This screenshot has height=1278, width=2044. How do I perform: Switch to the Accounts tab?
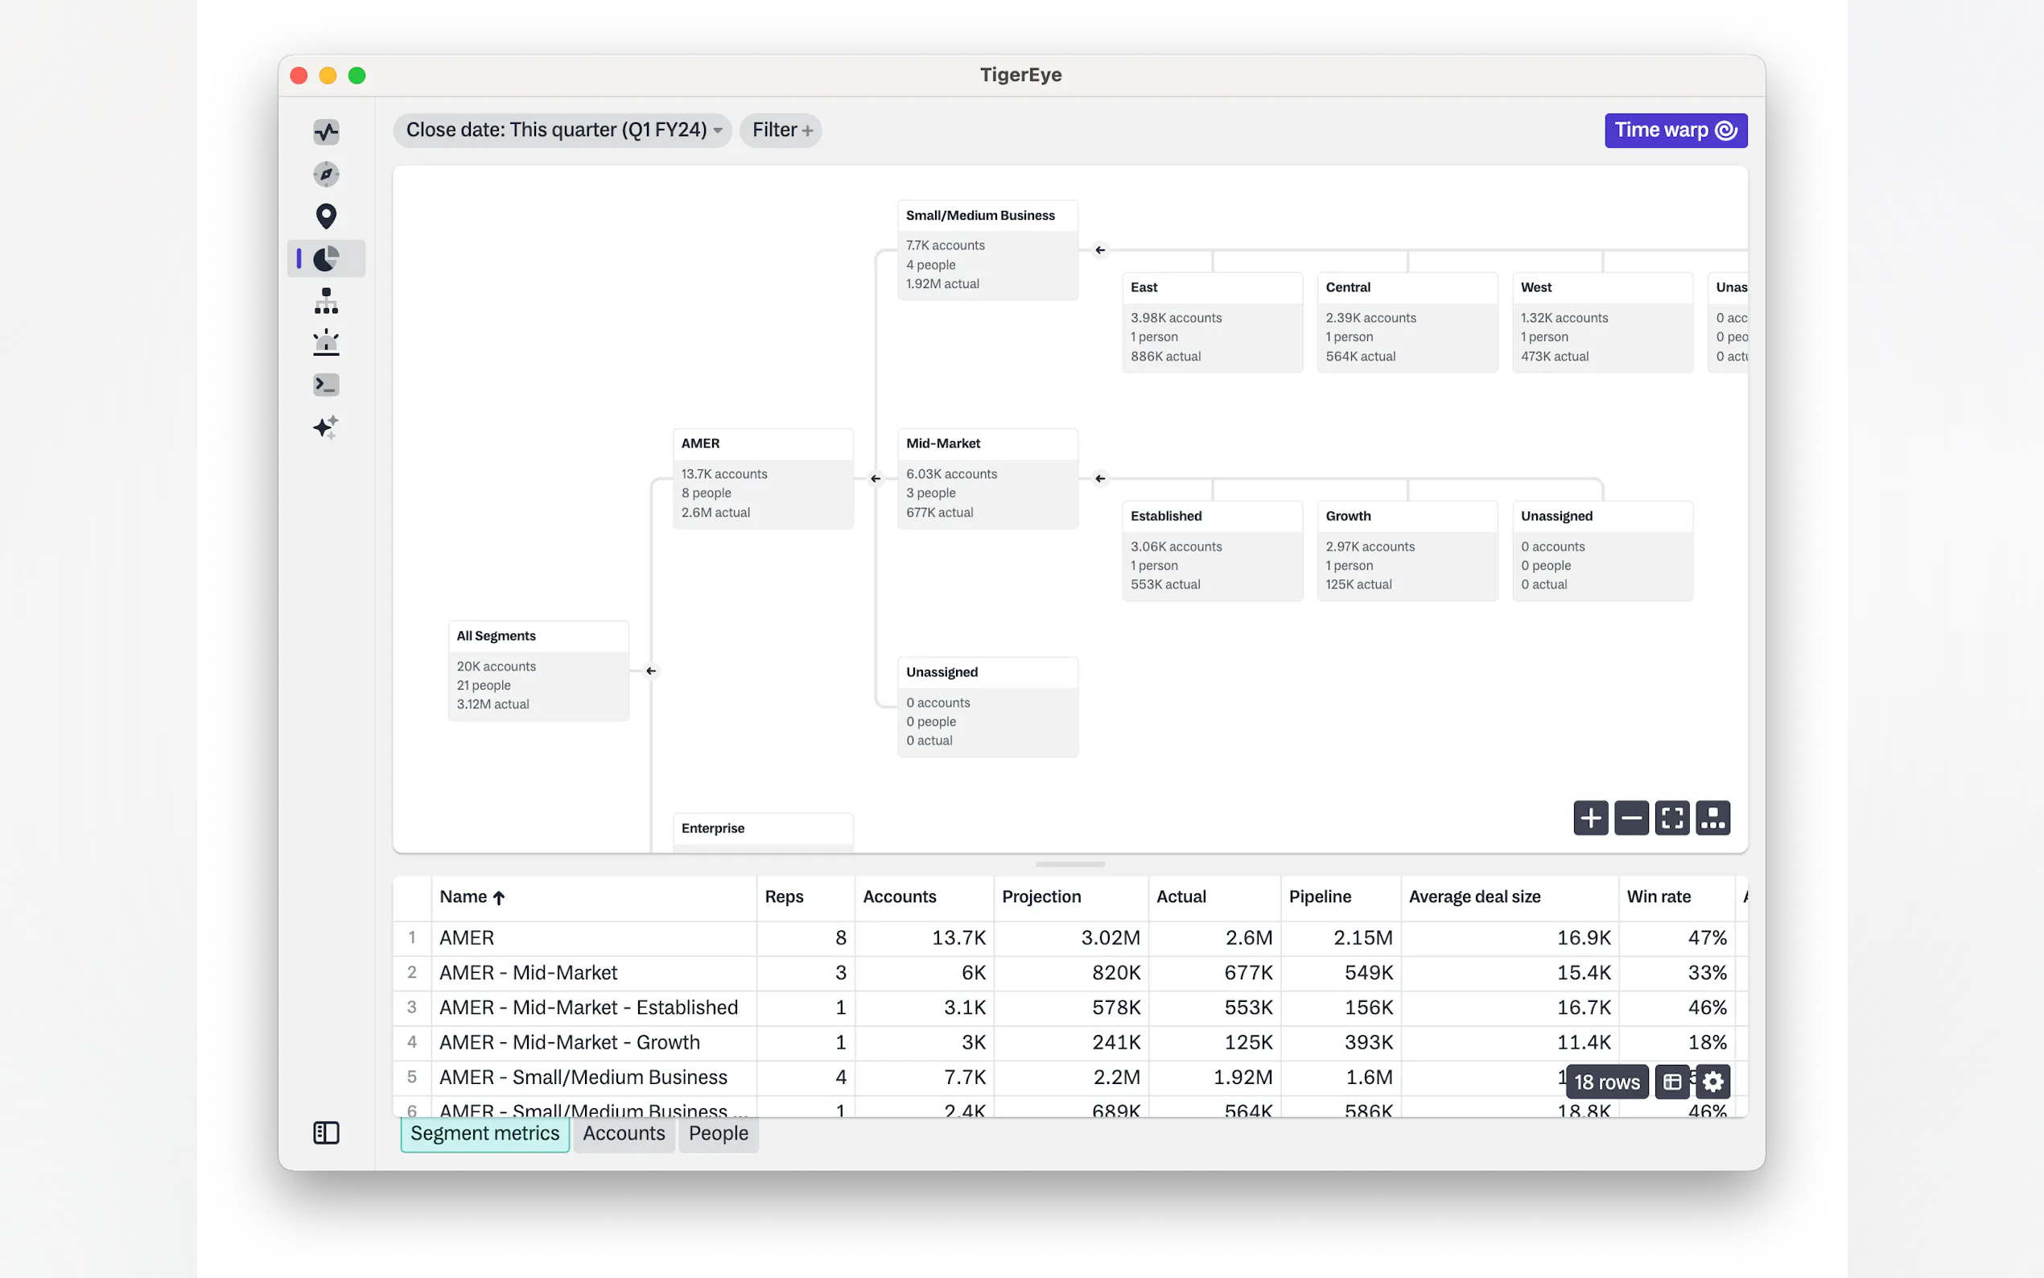click(624, 1133)
